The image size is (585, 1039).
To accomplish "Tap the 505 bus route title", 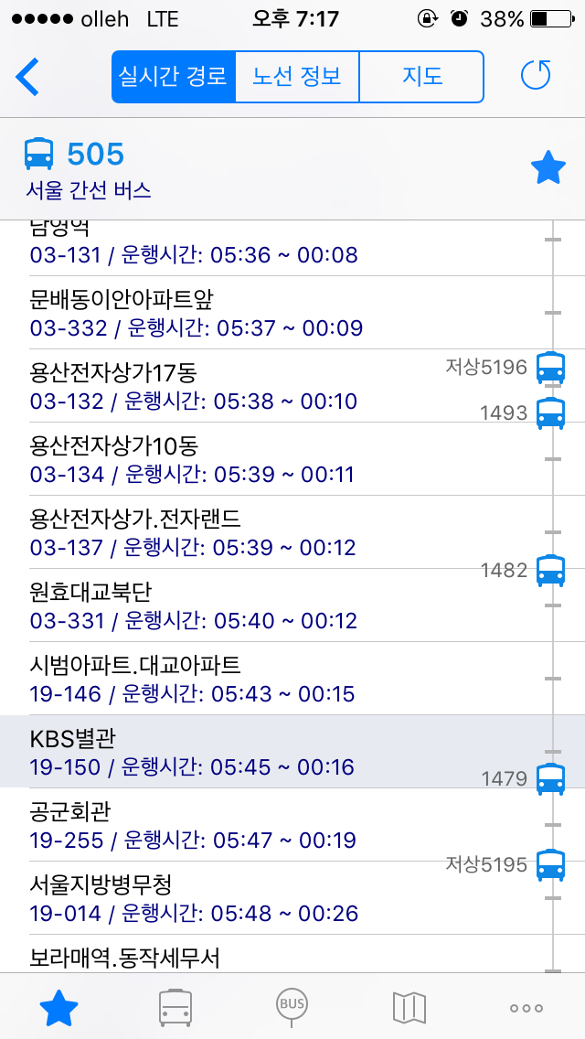I will pyautogui.click(x=95, y=154).
